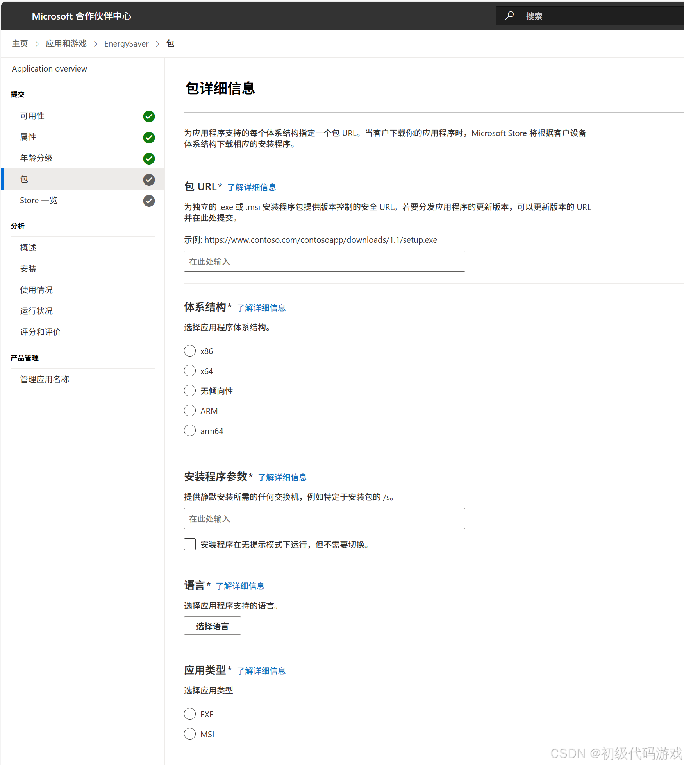Choose MSI as application type
This screenshot has height=765, width=684.
pyautogui.click(x=190, y=734)
